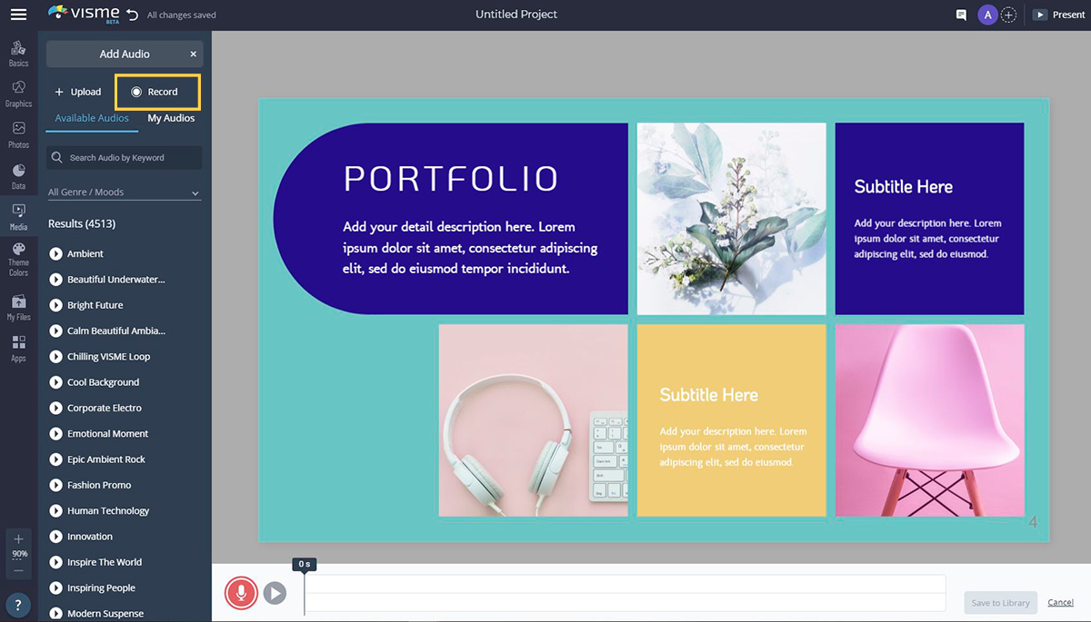
Task: Open the Theme Colors panel
Action: pyautogui.click(x=18, y=259)
